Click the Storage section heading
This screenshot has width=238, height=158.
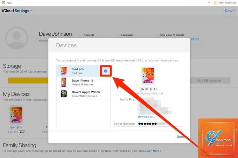tap(12, 66)
